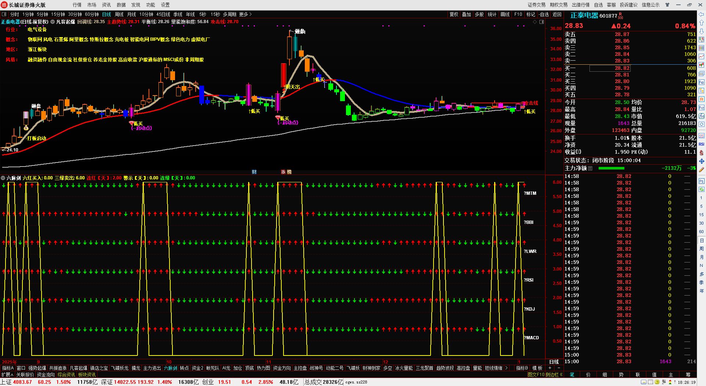Select the pencil drawing tool in sidebar
The width and height of the screenshot is (706, 386).
[x=702, y=170]
